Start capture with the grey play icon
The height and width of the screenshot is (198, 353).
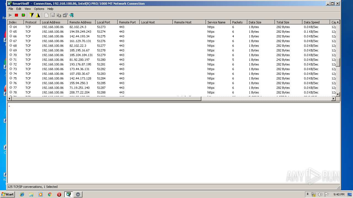tap(10, 15)
